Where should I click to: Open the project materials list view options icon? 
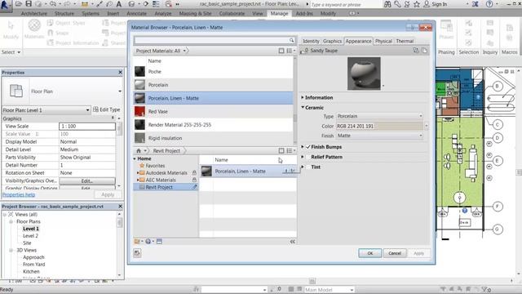click(x=290, y=51)
